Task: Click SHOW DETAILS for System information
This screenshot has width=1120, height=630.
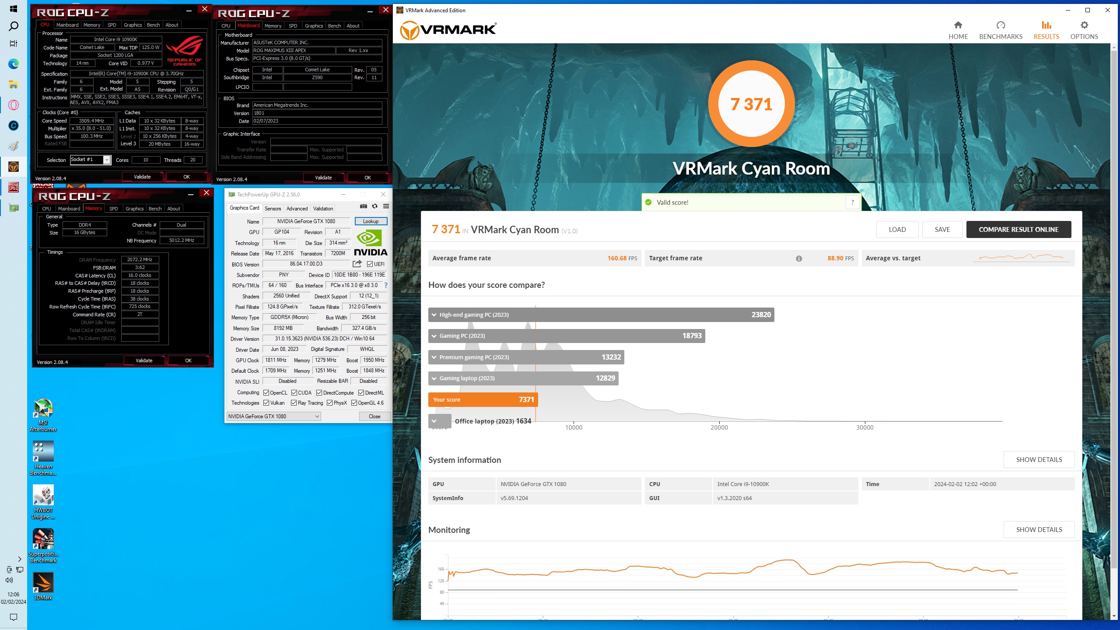Action: coord(1039,460)
